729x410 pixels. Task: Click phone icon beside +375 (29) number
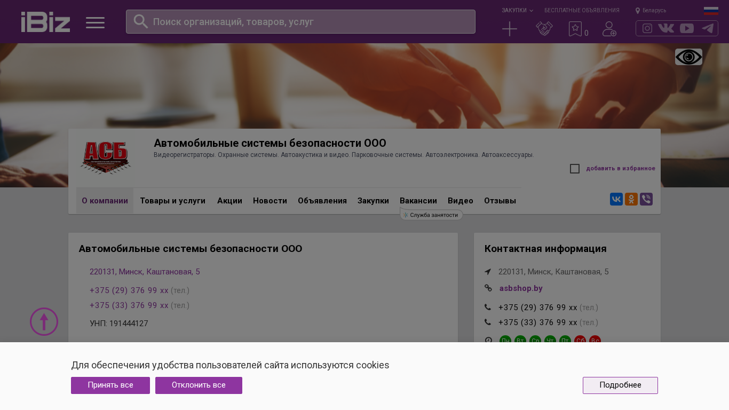(x=488, y=307)
